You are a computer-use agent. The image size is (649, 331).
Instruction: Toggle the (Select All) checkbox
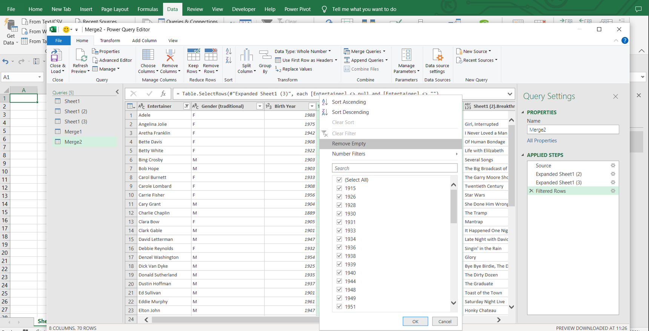click(x=339, y=180)
